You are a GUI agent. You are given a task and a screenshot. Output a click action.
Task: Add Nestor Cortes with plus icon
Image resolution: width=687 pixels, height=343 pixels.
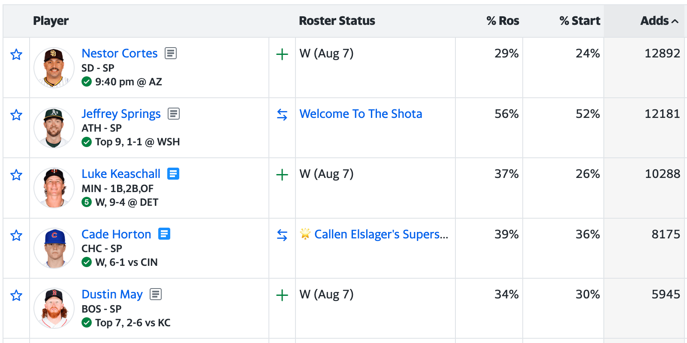point(282,54)
